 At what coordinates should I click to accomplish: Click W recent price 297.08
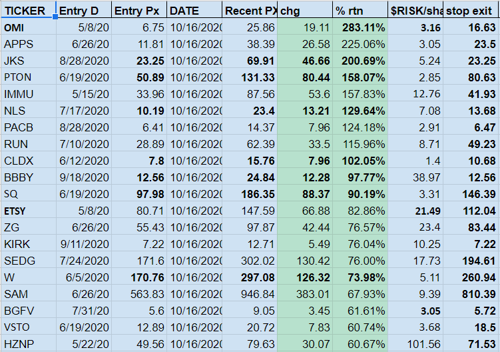pos(250,277)
